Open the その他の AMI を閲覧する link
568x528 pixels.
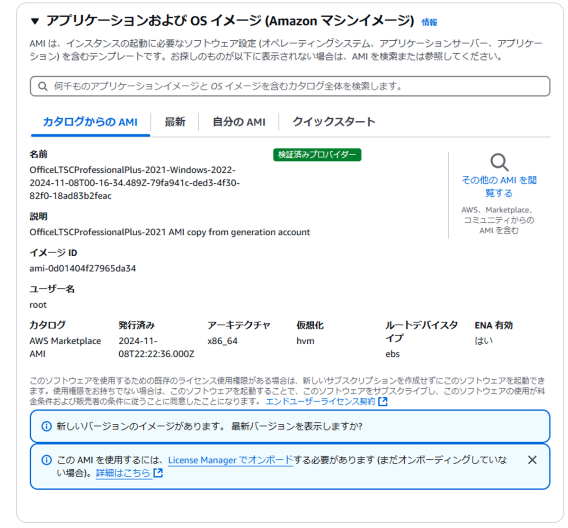pyautogui.click(x=499, y=187)
